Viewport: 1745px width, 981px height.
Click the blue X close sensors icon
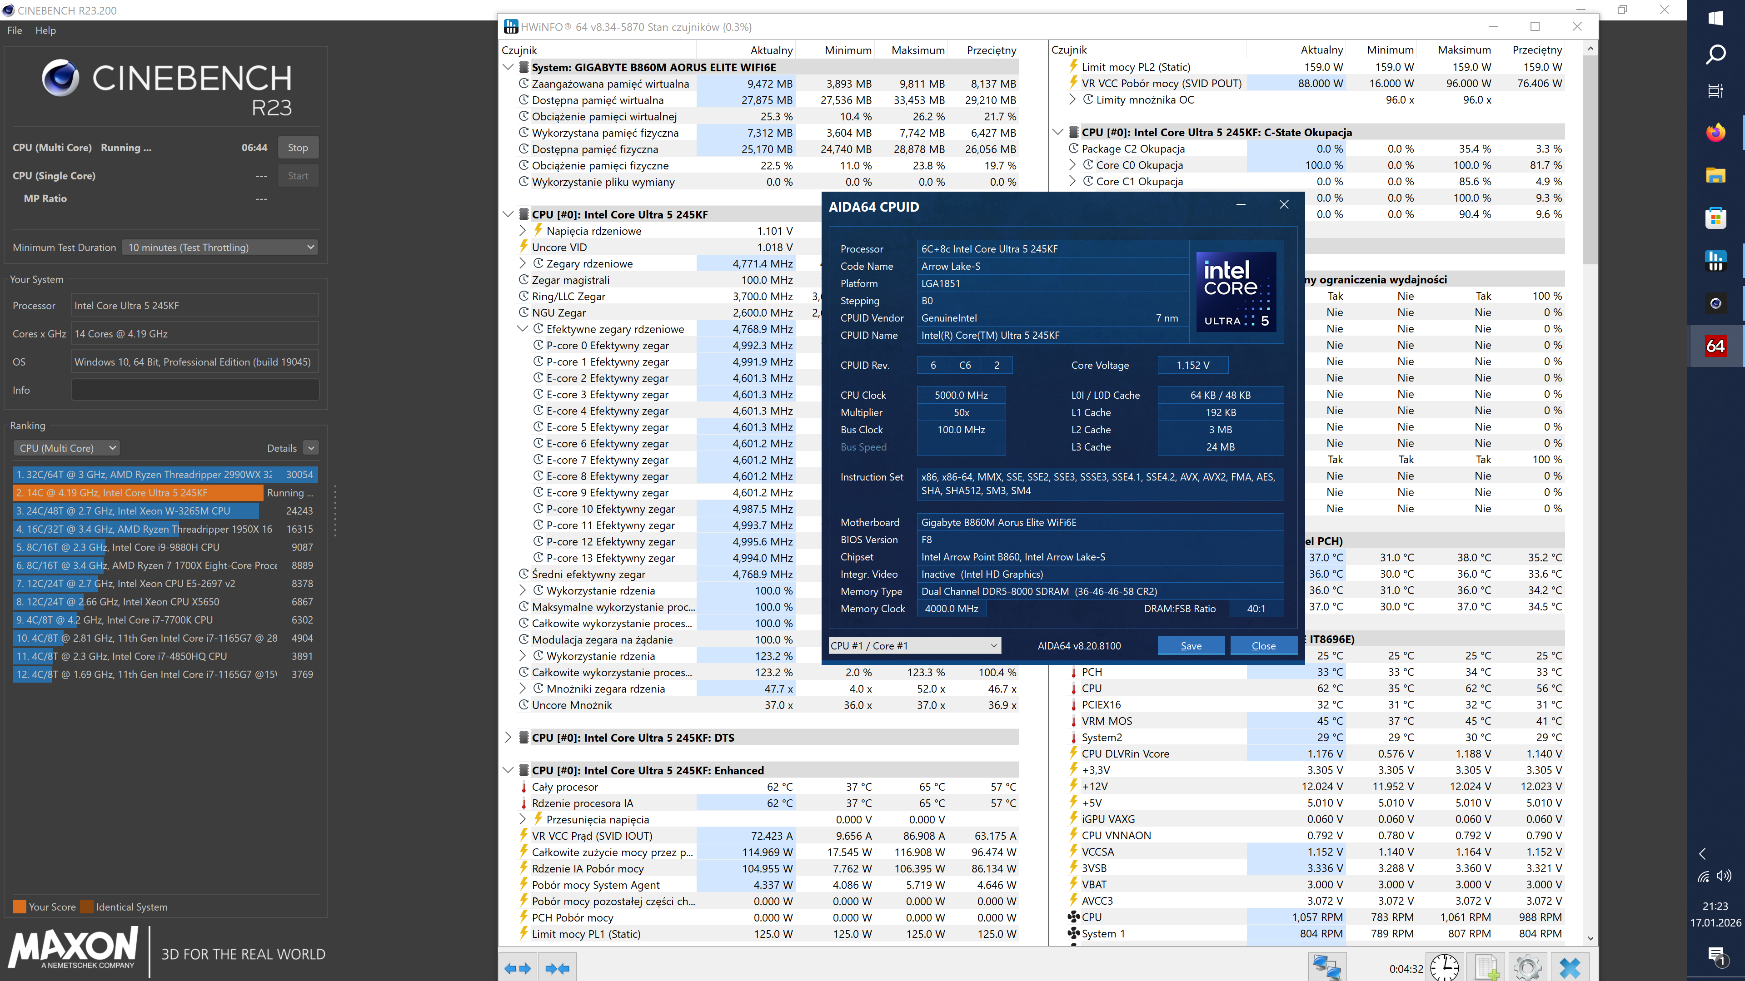pyautogui.click(x=1570, y=967)
